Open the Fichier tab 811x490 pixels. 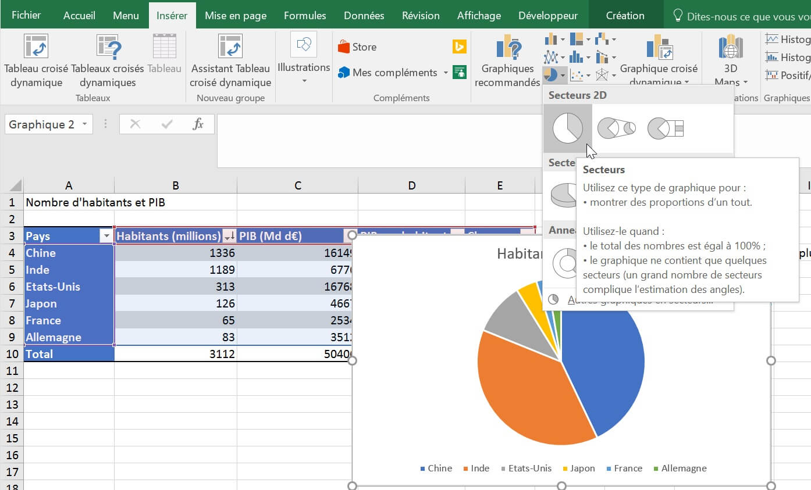click(x=26, y=16)
